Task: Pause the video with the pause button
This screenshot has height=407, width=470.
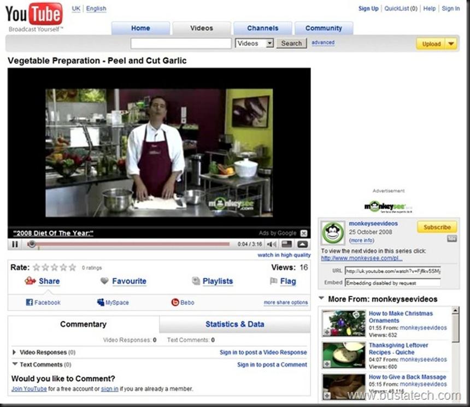Action: (15, 244)
